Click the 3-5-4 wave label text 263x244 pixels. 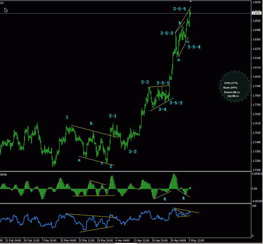point(194,47)
